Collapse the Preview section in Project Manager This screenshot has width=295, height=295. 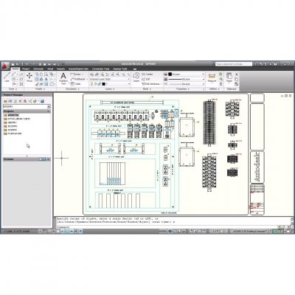49,159
